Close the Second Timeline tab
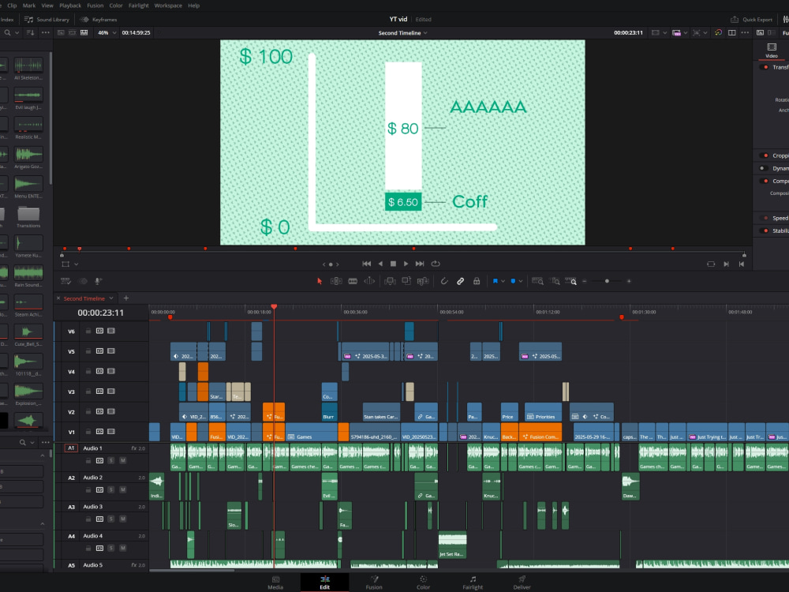Screen dimensions: 789x592 pos(58,298)
